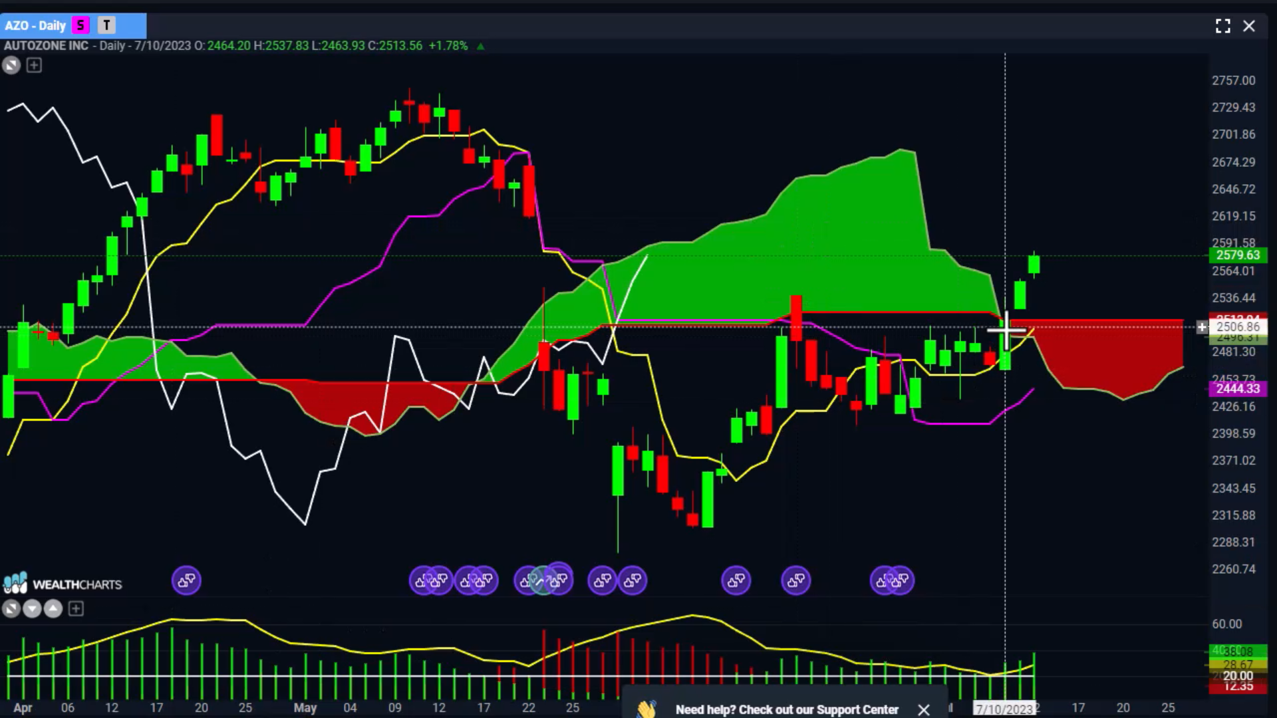The width and height of the screenshot is (1277, 718).
Task: Add an indicator to the lower pane
Action: 76,608
